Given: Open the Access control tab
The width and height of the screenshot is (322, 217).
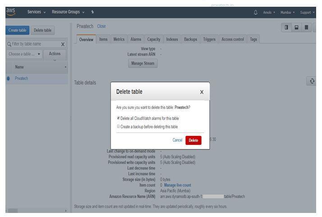Looking at the screenshot, I should [233, 39].
